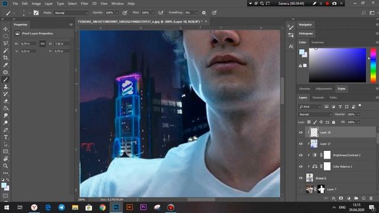The image size is (379, 213).
Task: Select the Magic Wand tool
Action: 5,50
